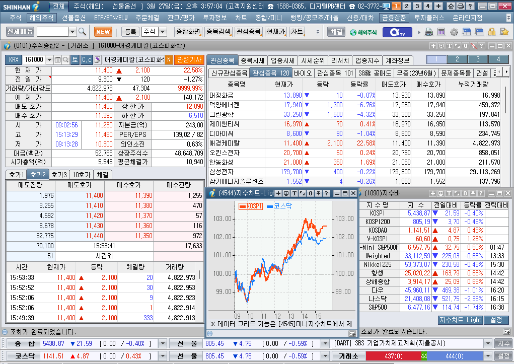Open dropdown beside 종합 index ticker
Image resolution: width=514 pixels, height=364 pixels.
(162, 344)
